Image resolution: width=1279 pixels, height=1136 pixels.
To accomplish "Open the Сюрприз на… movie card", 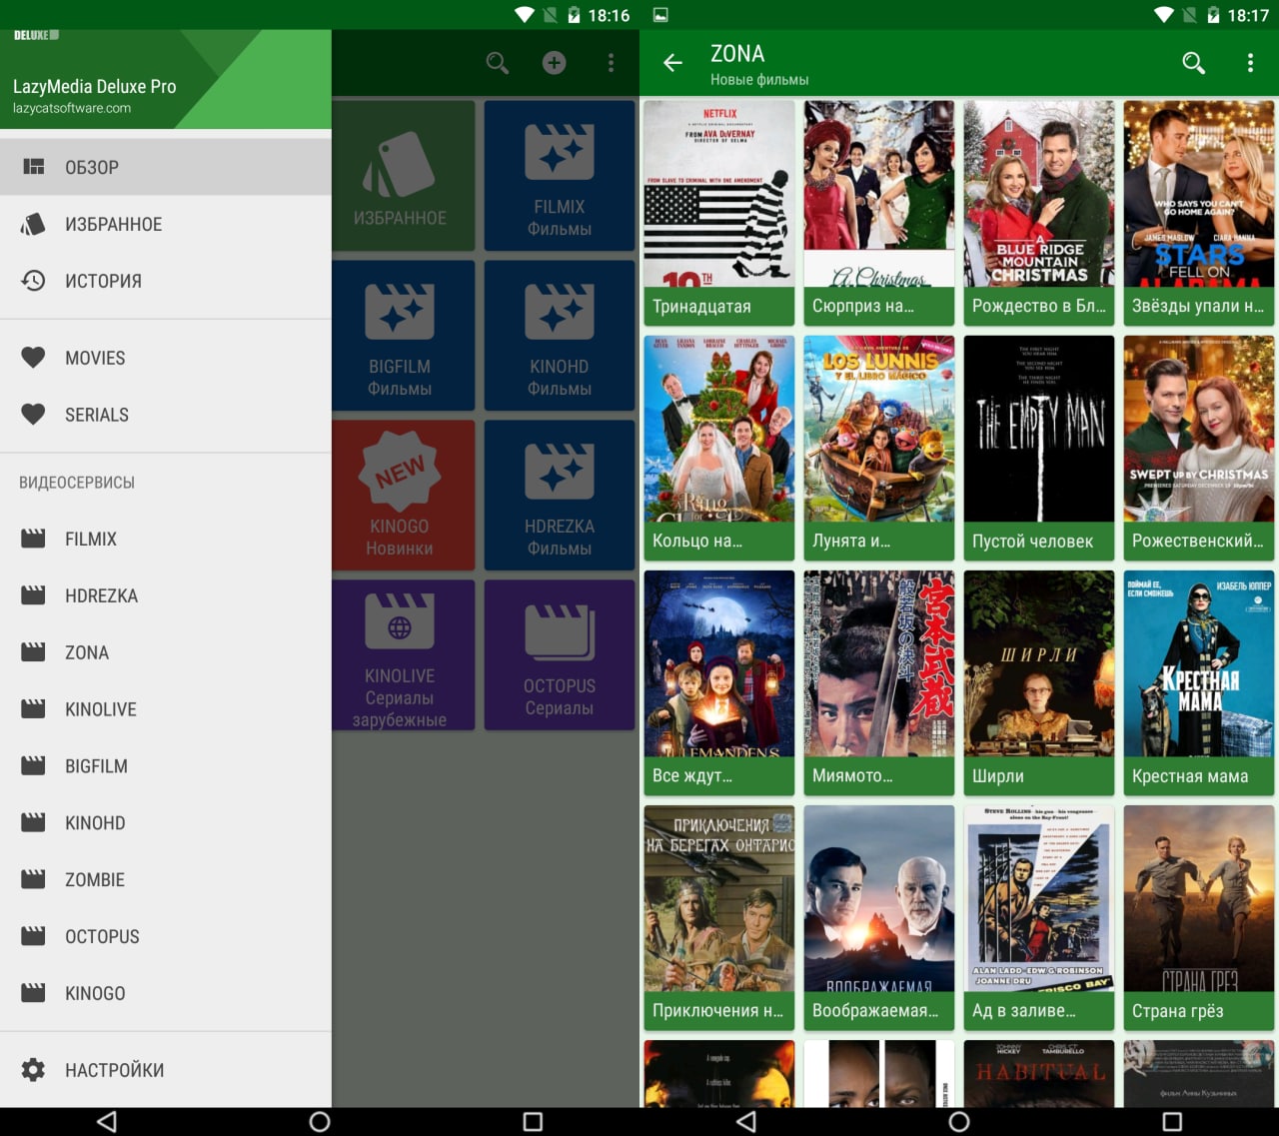I will point(879,213).
